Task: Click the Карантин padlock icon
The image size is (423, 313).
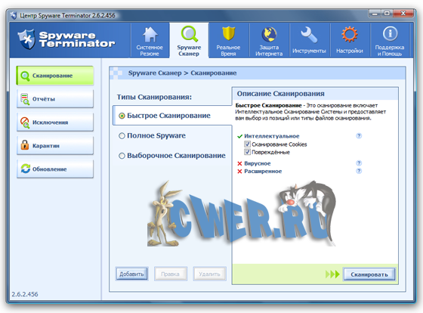Action: (x=25, y=145)
